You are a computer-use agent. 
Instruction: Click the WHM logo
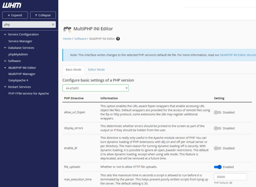pos(12,5)
